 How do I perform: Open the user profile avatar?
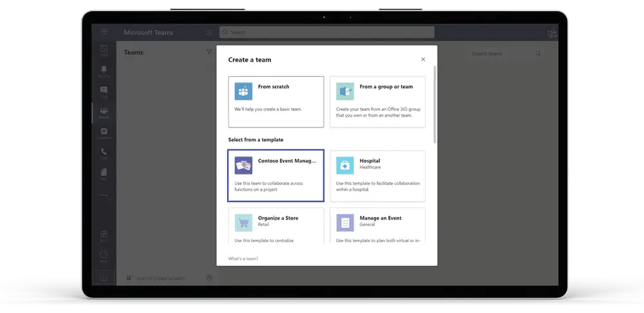click(x=551, y=33)
